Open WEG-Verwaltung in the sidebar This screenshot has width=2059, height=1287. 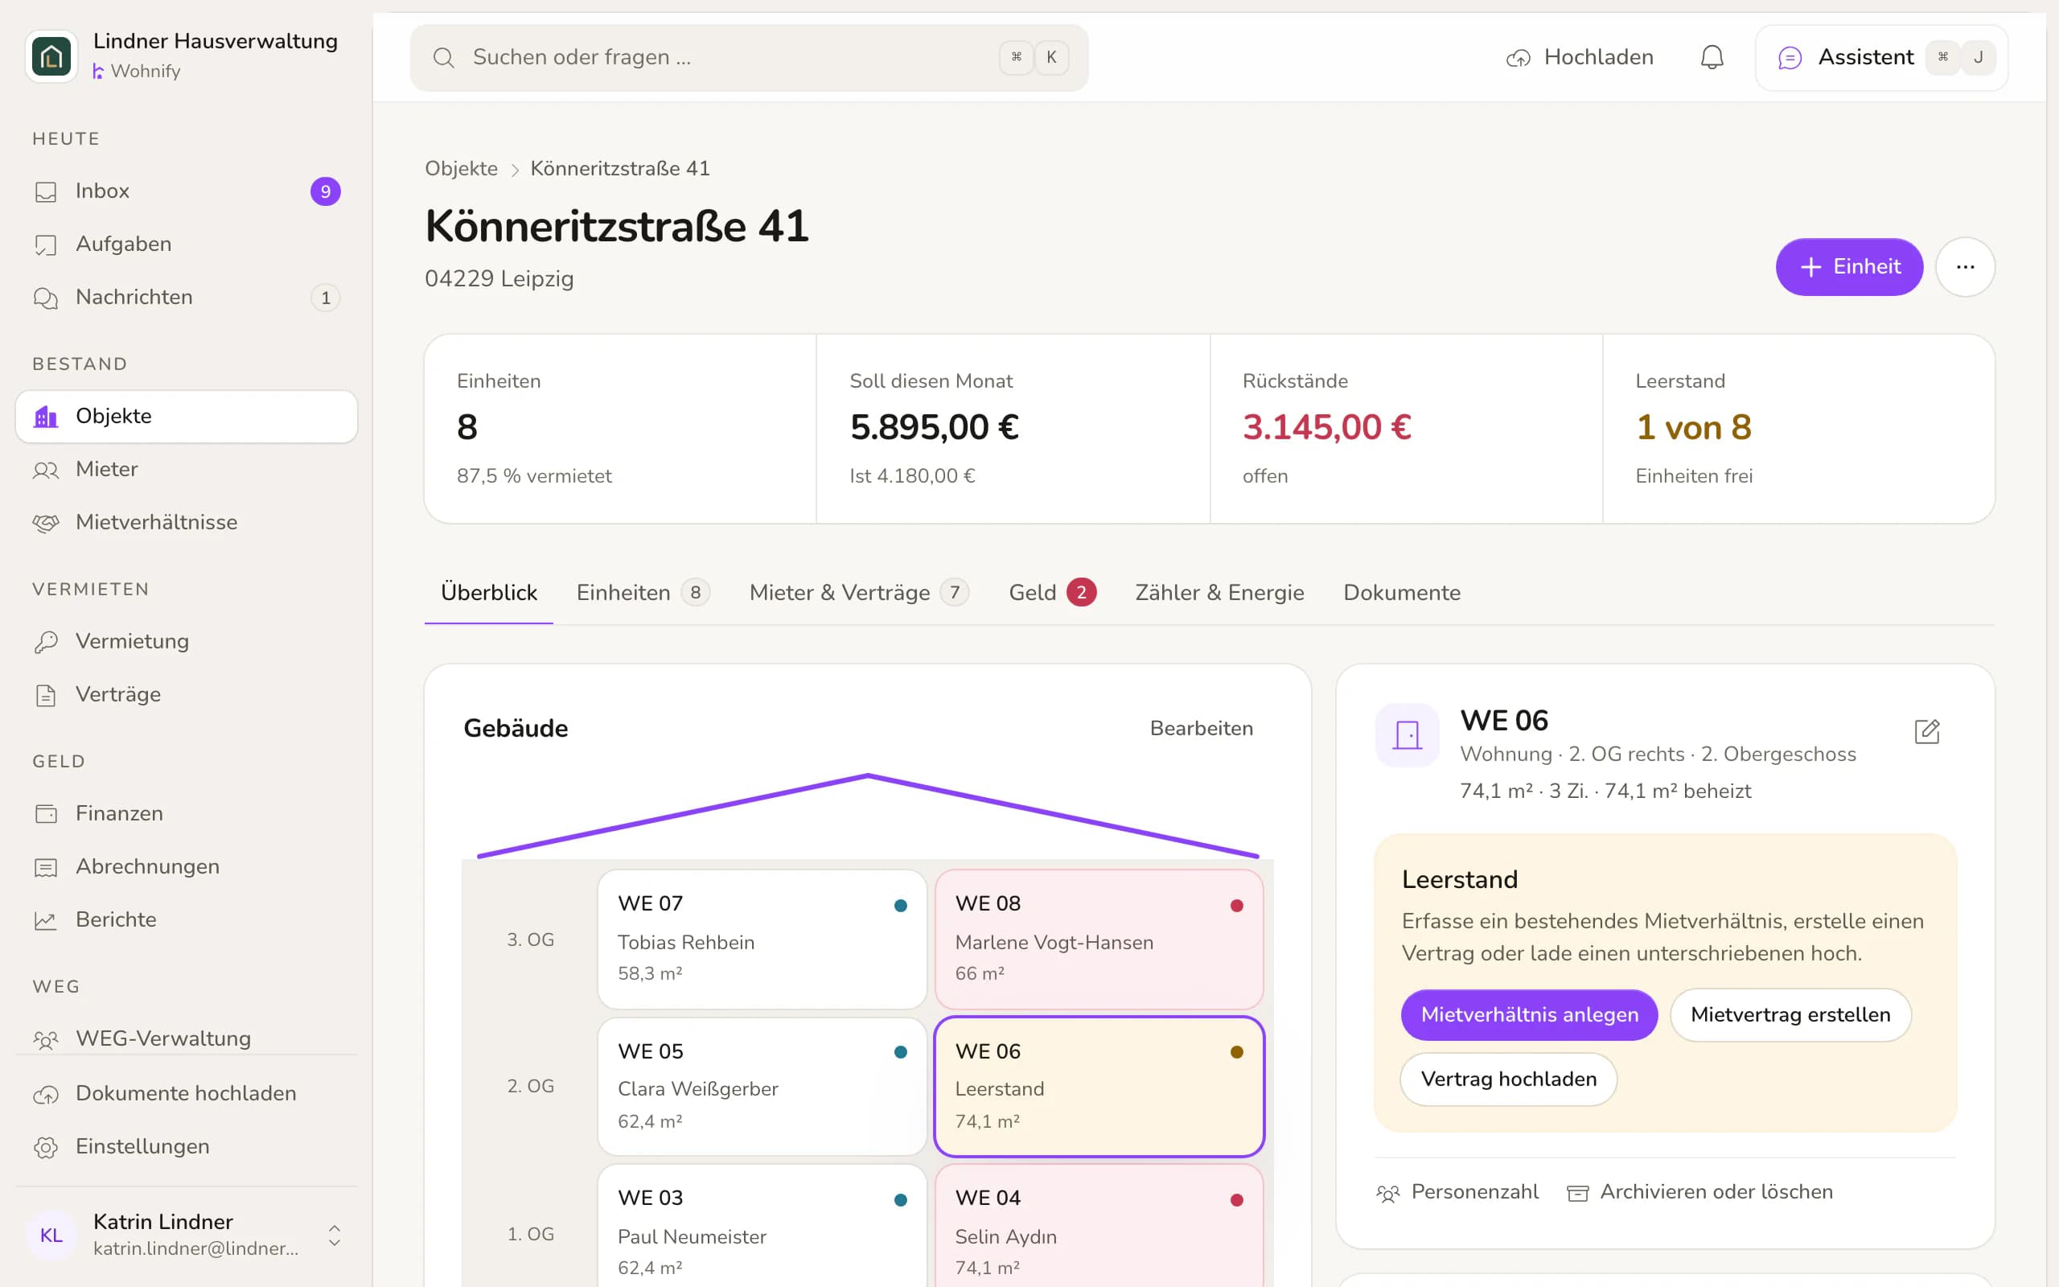click(x=187, y=1038)
